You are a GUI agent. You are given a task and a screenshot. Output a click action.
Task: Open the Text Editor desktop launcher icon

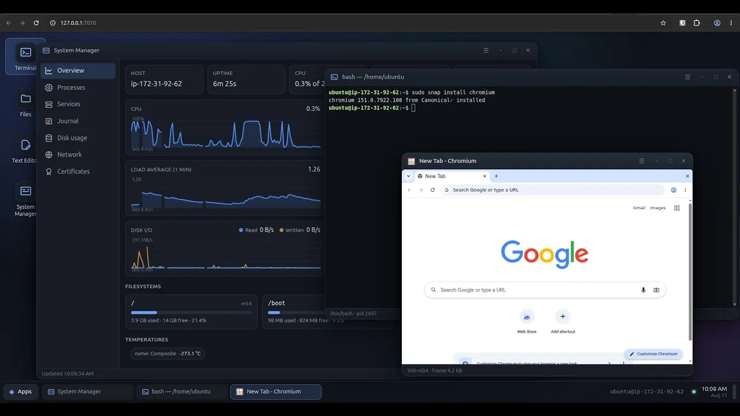[25, 150]
